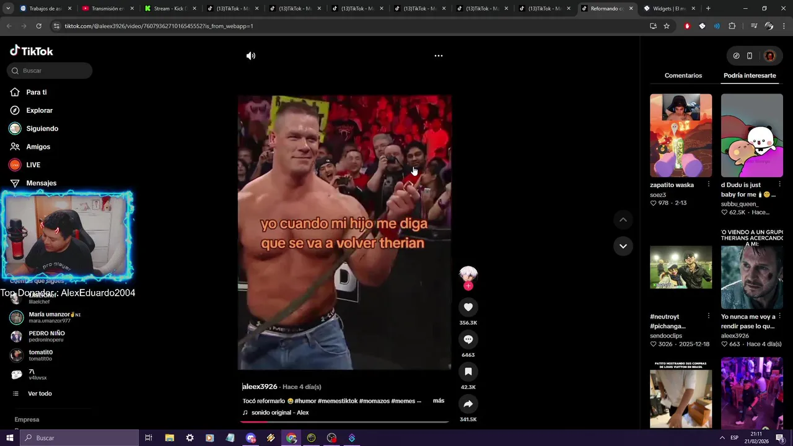The height and width of the screenshot is (446, 793).
Task: Open the profile avatar at top right
Action: 769,56
